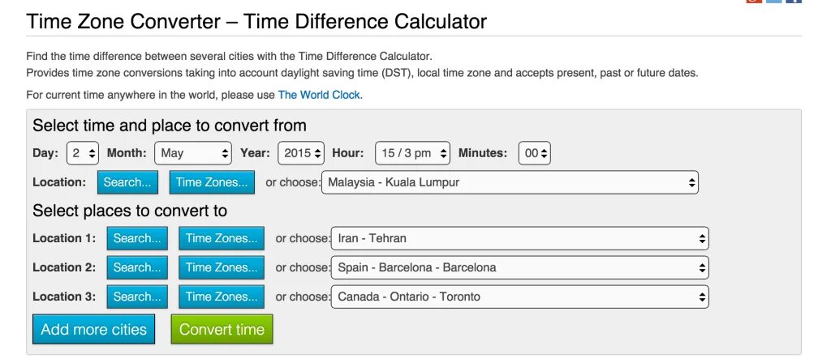The height and width of the screenshot is (363, 831).
Task: Click the Search button for Location 3
Action: pos(137,297)
